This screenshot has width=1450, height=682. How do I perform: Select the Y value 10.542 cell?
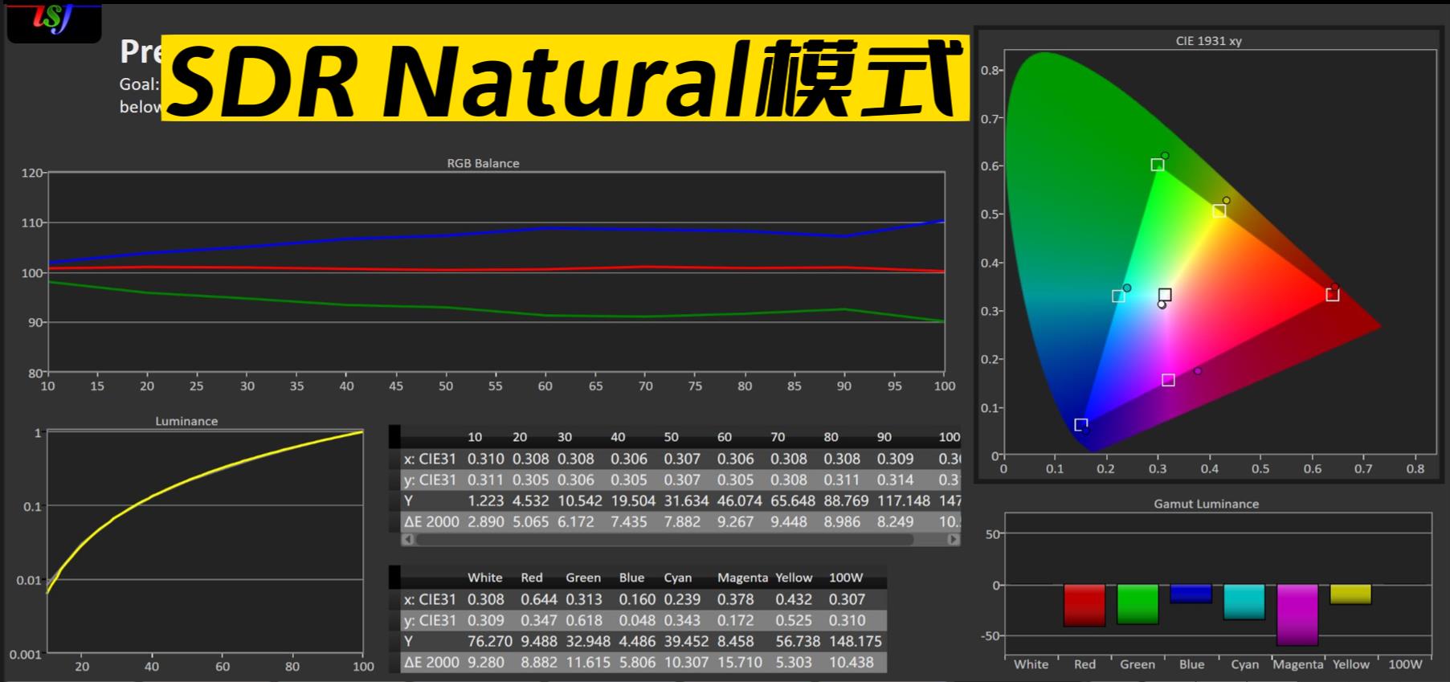pos(580,500)
